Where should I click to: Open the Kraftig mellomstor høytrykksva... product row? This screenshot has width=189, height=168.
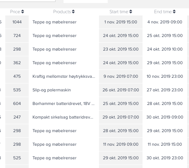point(64,76)
